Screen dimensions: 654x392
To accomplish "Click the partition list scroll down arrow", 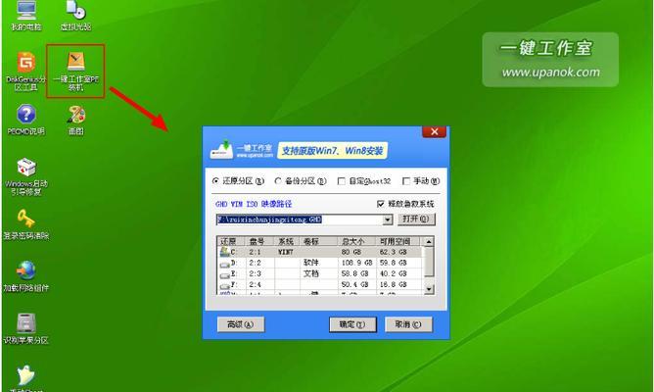I will (x=429, y=289).
